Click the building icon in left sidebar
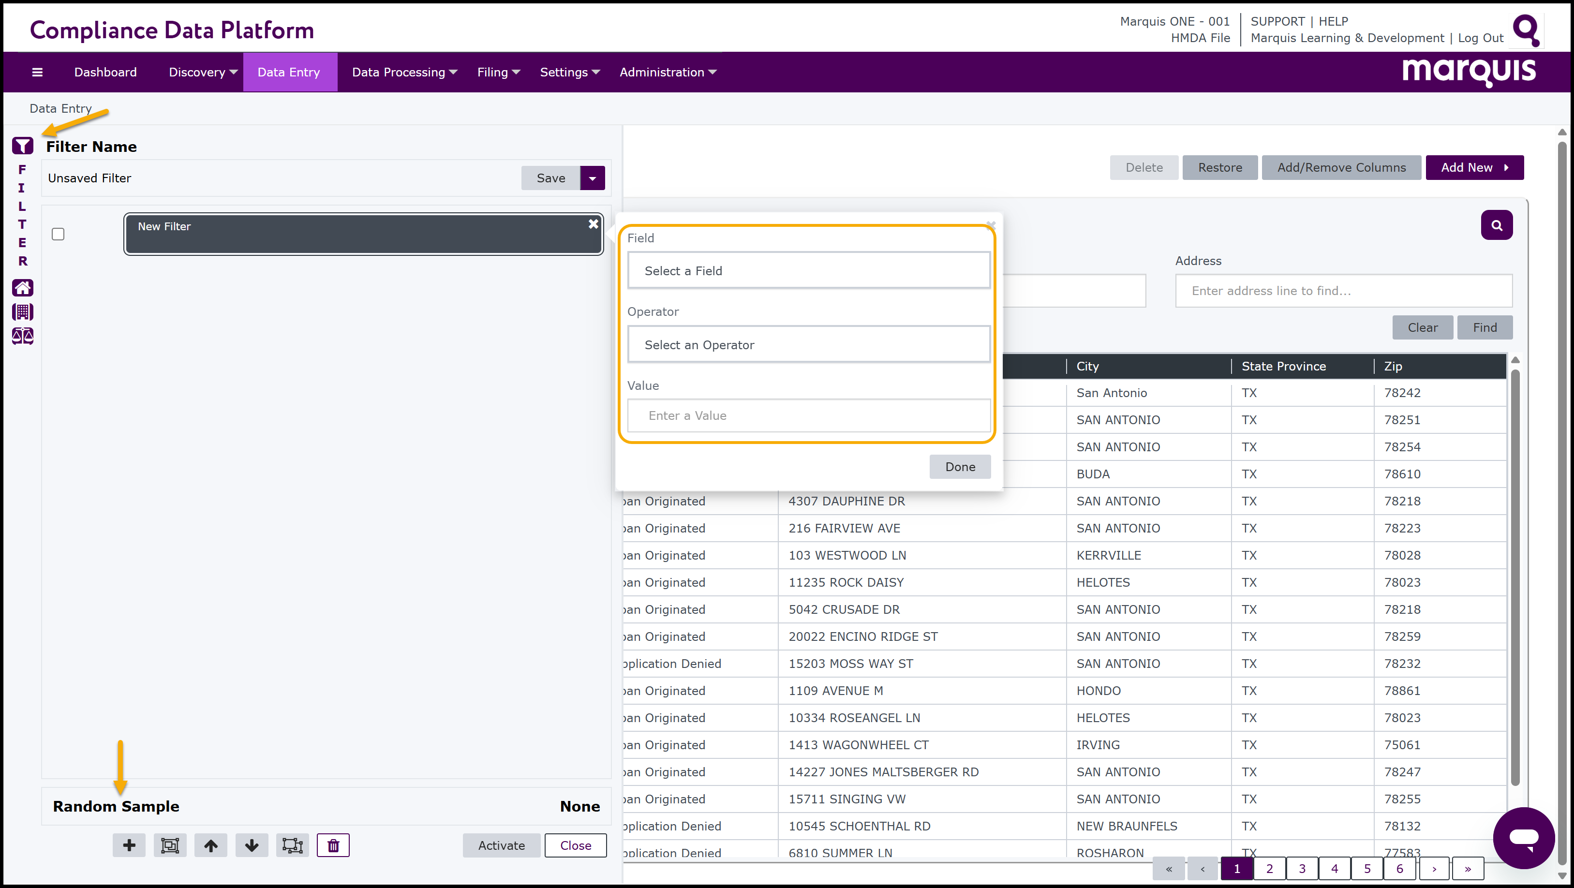This screenshot has width=1574, height=888. 23,311
